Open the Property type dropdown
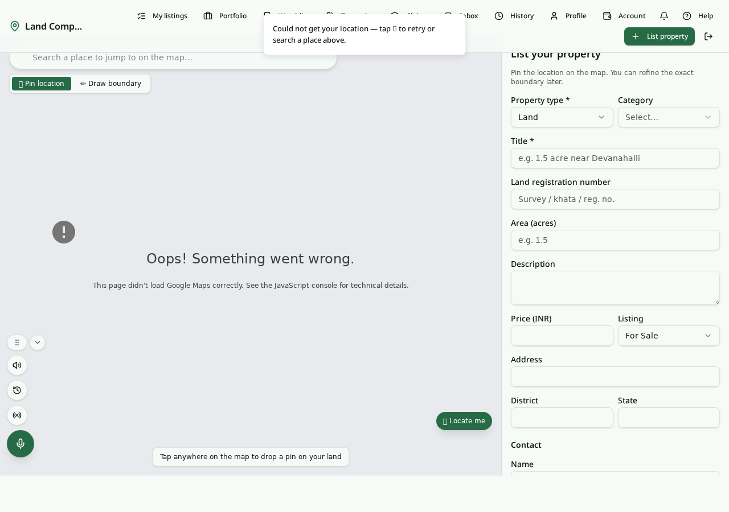 coord(562,117)
